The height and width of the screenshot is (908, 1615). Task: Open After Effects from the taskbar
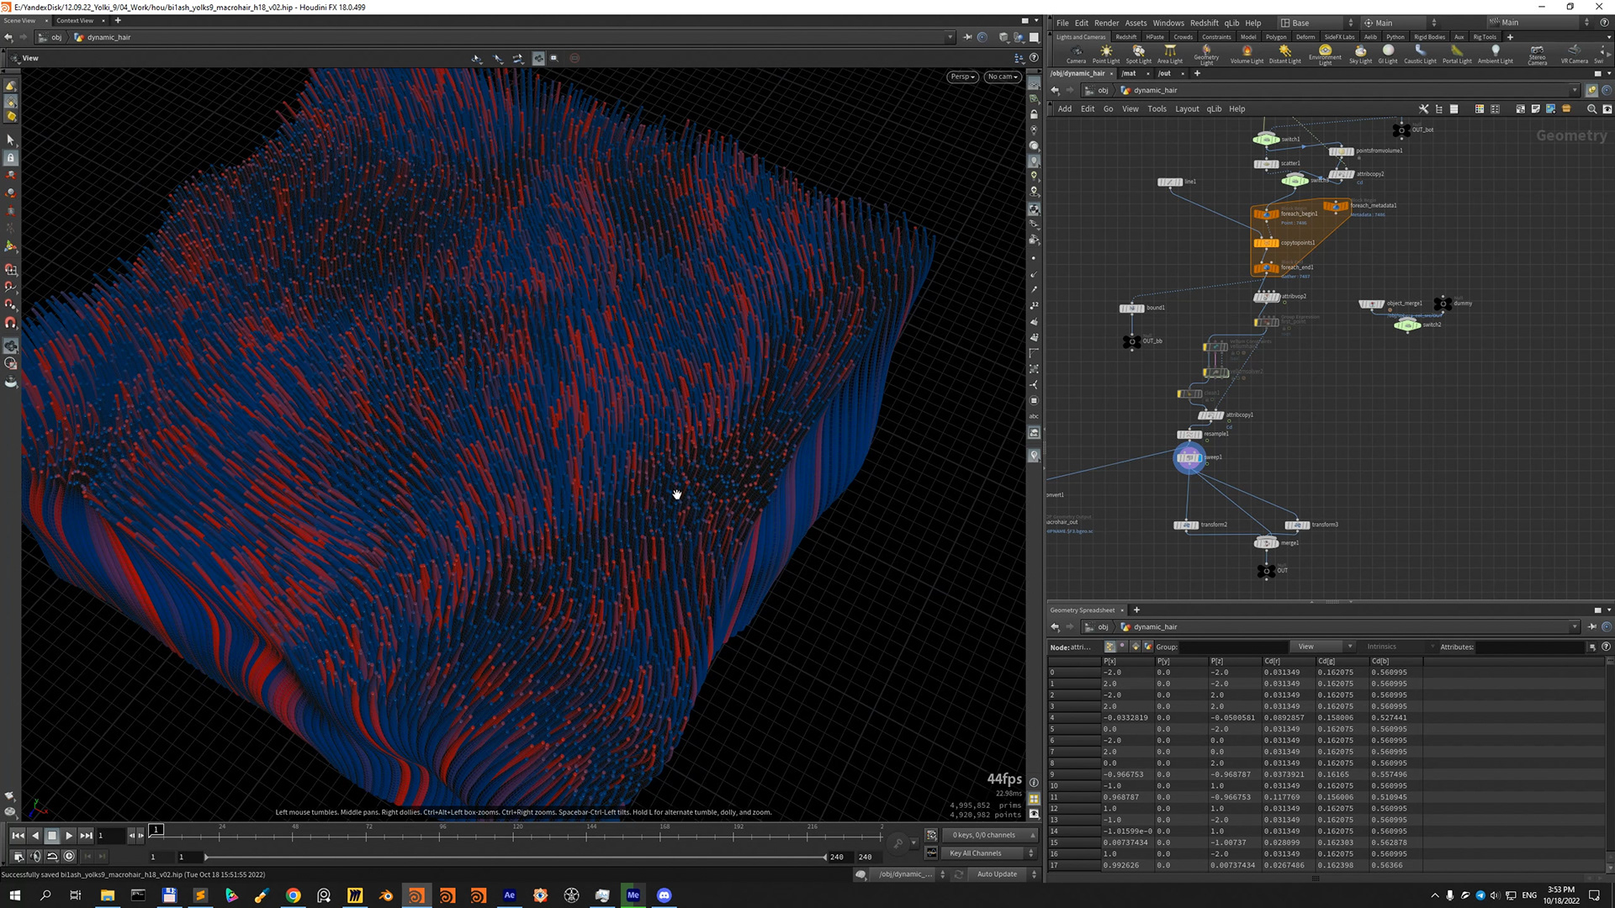tap(509, 895)
